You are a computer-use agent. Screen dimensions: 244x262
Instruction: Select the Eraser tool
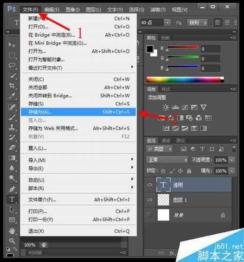(x=12, y=148)
